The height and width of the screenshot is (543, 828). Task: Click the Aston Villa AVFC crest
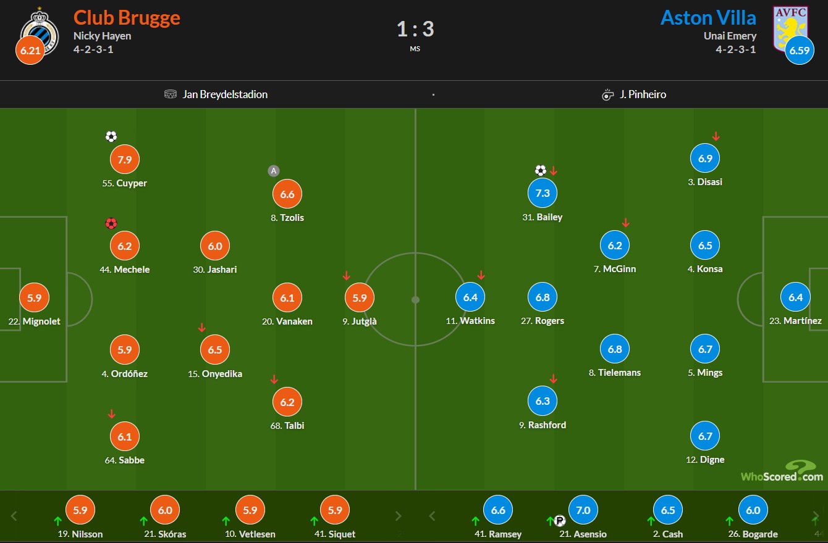[x=790, y=28]
